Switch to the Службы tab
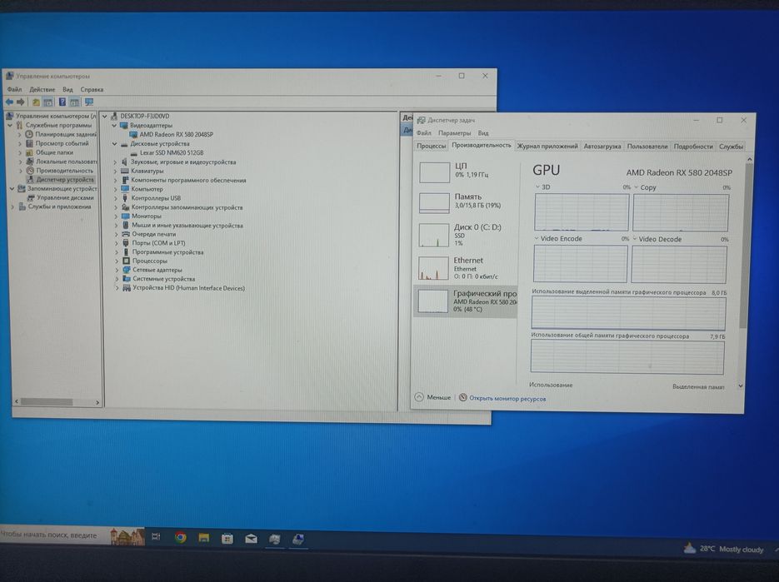 pos(731,146)
